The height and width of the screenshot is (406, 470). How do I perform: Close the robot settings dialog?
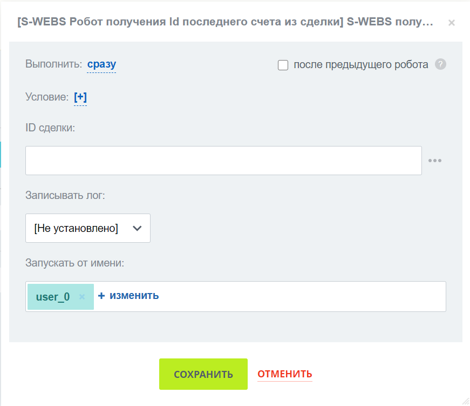tap(452, 23)
